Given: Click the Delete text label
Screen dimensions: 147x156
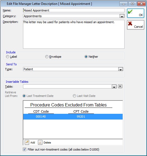Looking at the screenshot, I should 47,143.
